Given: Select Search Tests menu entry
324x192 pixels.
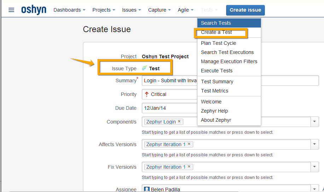Looking at the screenshot, I should (229, 23).
